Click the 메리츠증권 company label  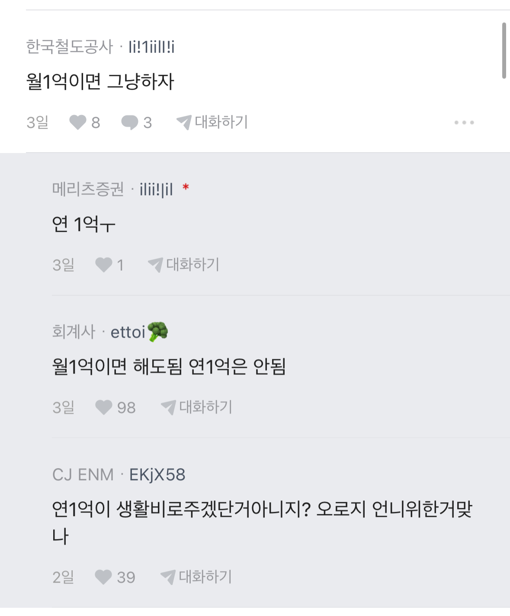point(88,189)
